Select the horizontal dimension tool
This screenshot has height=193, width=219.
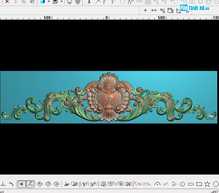tap(154, 10)
